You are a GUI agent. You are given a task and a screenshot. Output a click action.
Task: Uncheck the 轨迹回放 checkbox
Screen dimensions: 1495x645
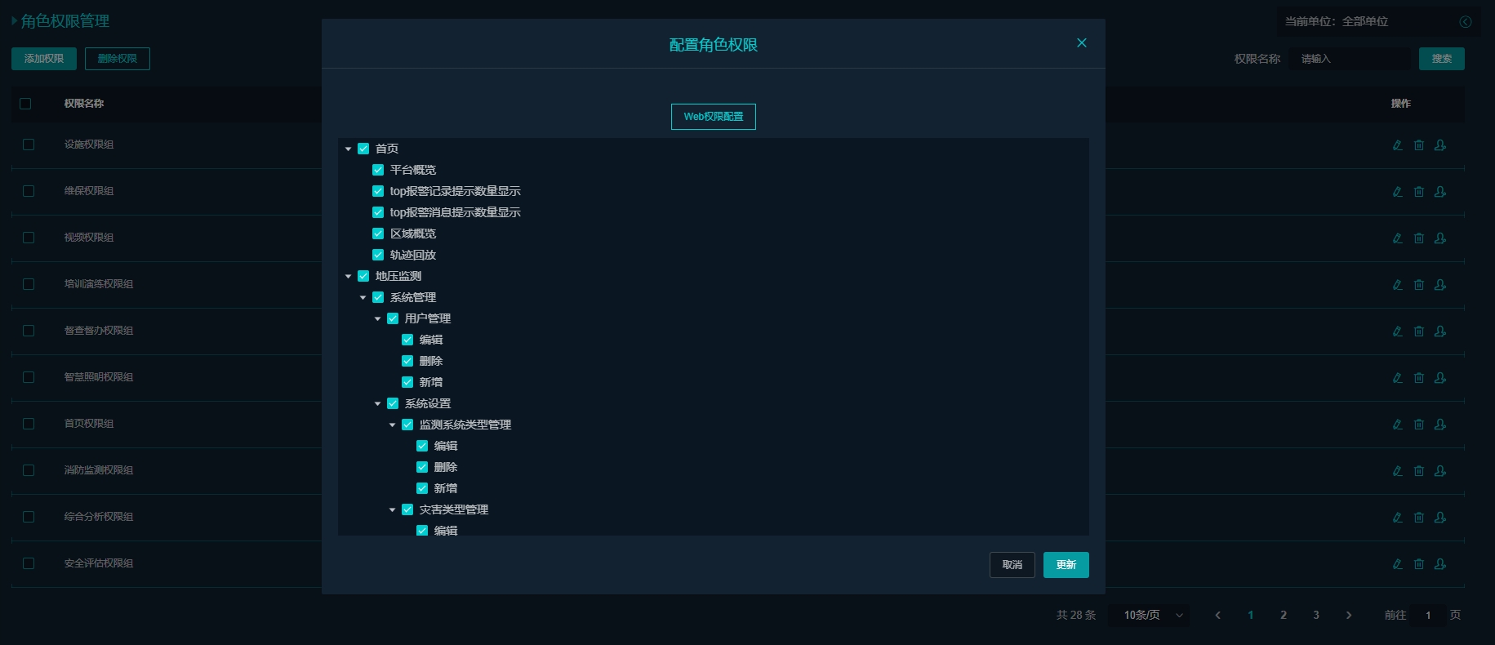point(378,255)
